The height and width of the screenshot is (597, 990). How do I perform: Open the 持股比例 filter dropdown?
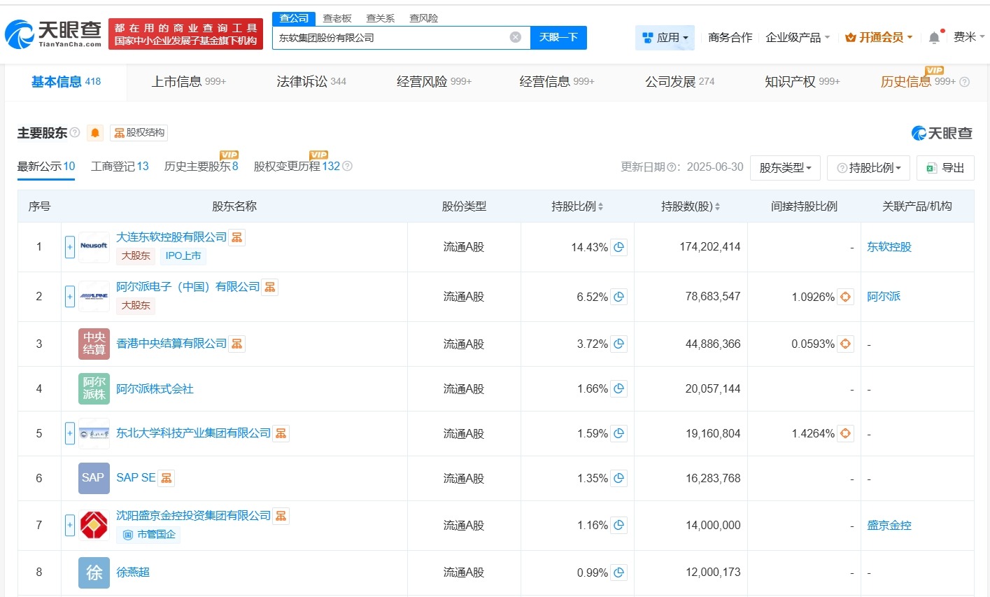[x=868, y=168]
